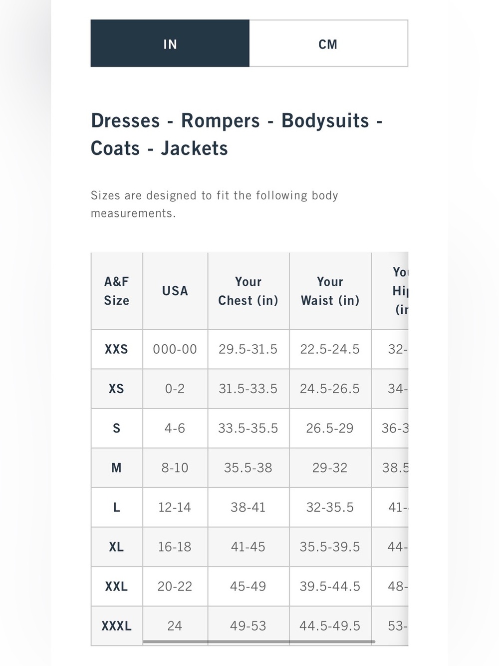Click the size description paragraph text
Screen dimensions: 499x666
click(x=215, y=204)
